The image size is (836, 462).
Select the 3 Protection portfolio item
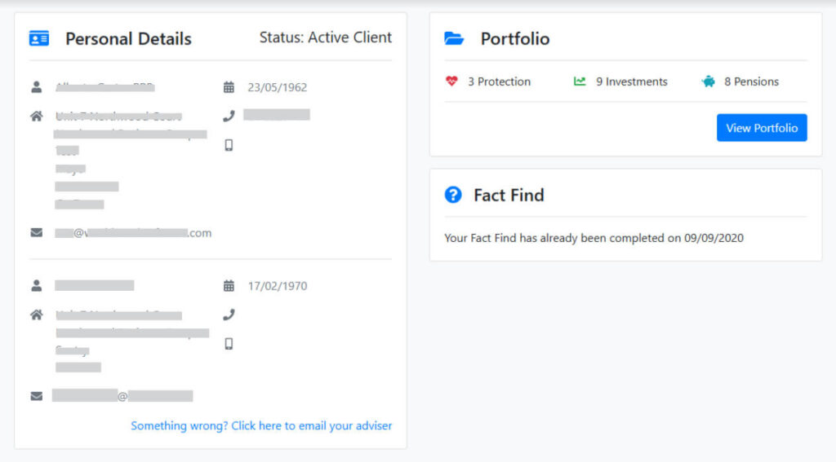(499, 81)
